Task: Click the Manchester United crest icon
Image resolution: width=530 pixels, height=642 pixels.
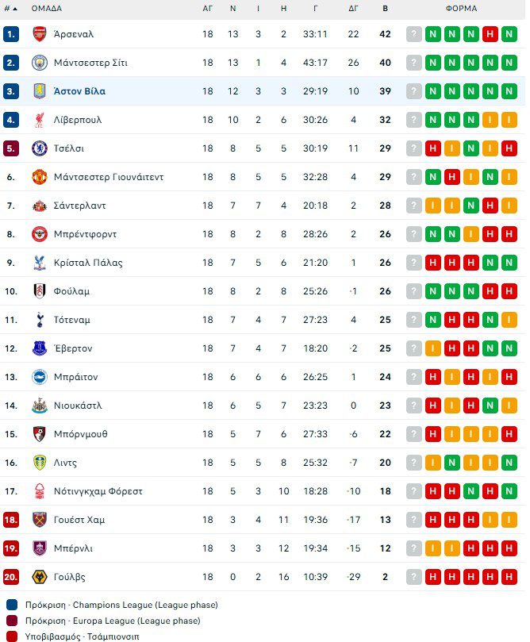Action: click(39, 177)
